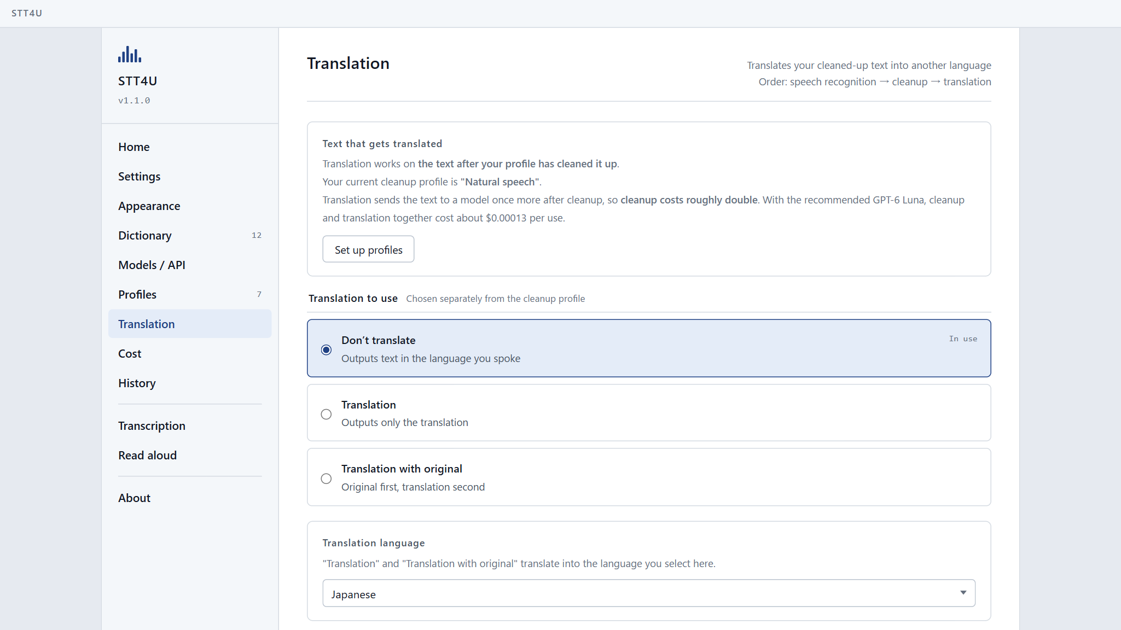1121x630 pixels.
Task: Select the Don't translate radio button
Action: 326,349
